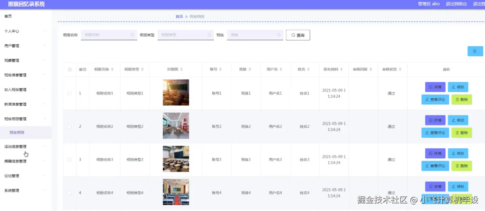This screenshot has width=485, height=211.
Task: Select 班级相册 in the sidebar submenu
Action: [x=16, y=133]
